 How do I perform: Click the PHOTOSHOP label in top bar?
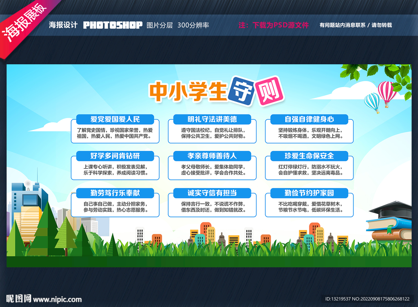pos(113,25)
